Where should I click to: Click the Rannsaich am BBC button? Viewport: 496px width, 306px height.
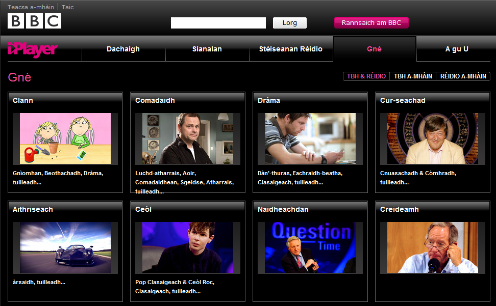coord(371,23)
